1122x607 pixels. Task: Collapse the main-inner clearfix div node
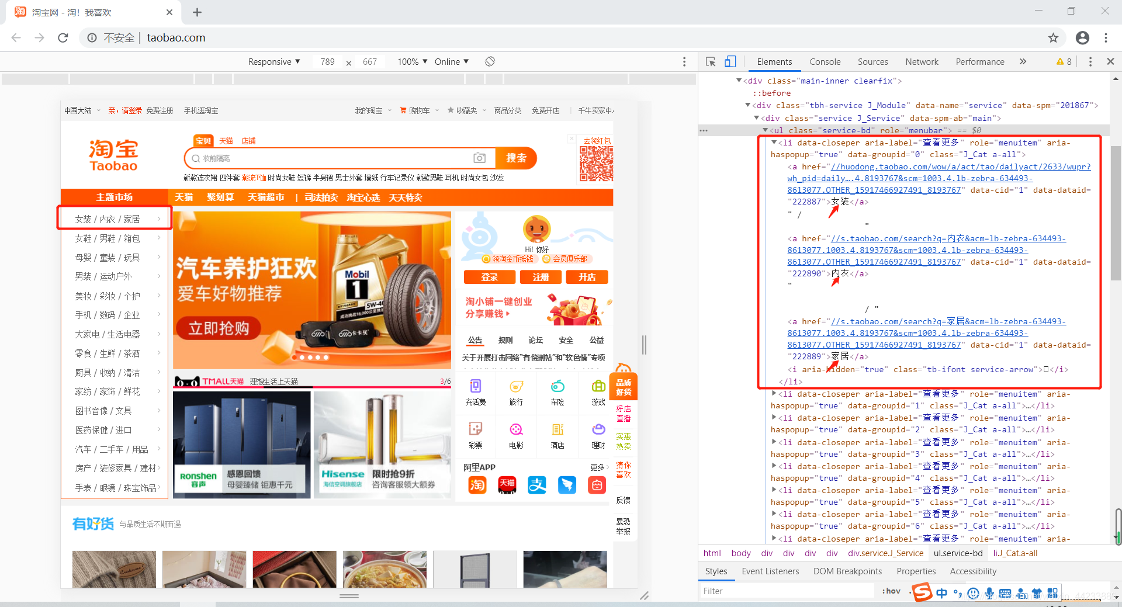[739, 81]
